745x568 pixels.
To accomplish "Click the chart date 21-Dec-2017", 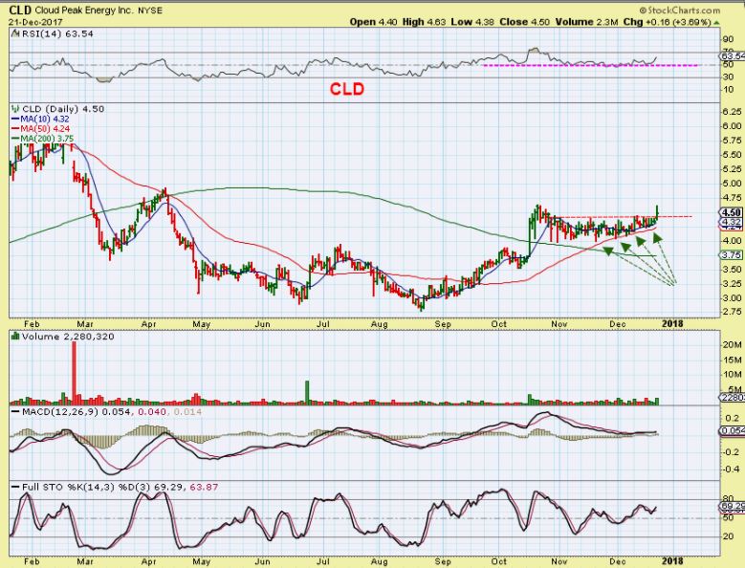I will (35, 22).
